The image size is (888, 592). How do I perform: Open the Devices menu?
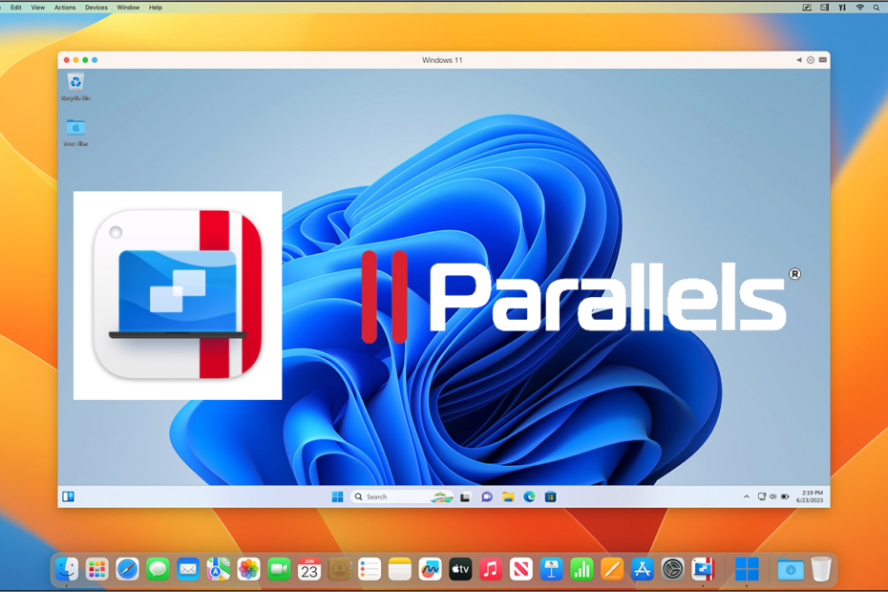pyautogui.click(x=95, y=7)
